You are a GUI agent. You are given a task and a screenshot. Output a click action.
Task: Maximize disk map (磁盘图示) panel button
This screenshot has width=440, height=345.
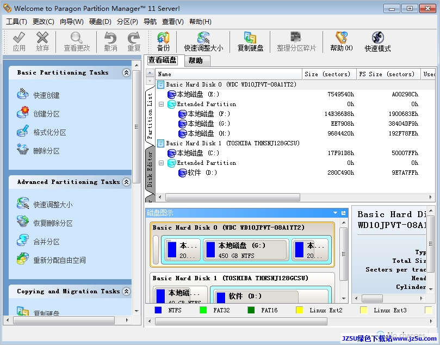tap(343, 213)
